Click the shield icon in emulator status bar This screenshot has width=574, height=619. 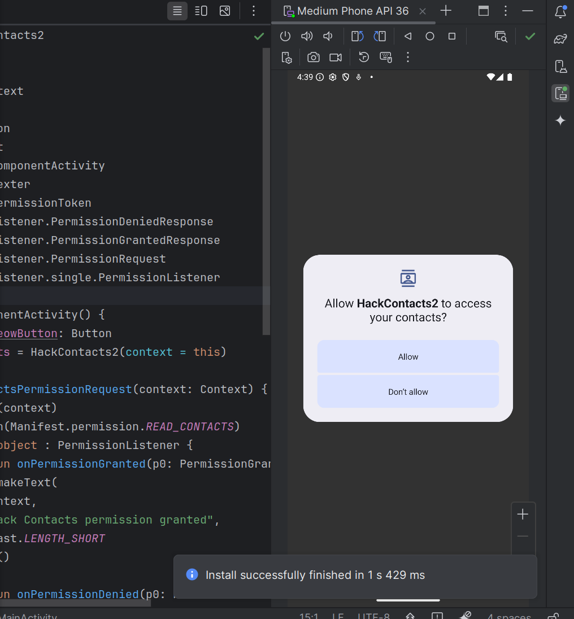pyautogui.click(x=346, y=77)
